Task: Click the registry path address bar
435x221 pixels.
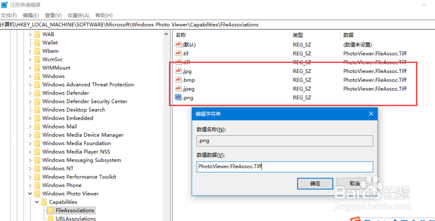Action: tap(217, 25)
